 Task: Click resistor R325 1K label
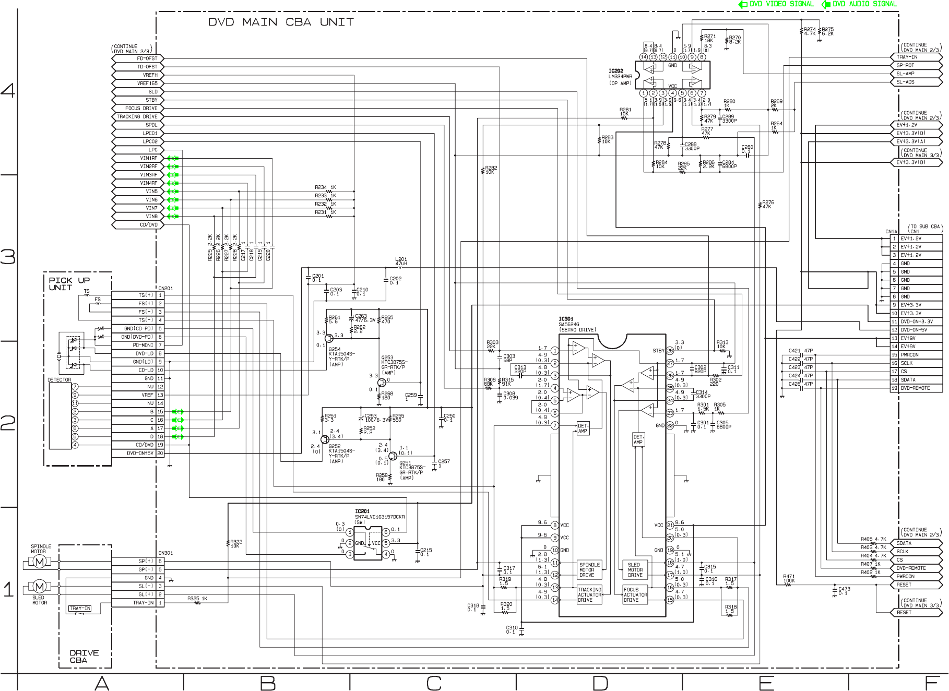tap(197, 599)
